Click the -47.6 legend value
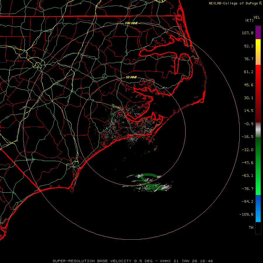Viewport: 263px width, 263px height. (248, 163)
